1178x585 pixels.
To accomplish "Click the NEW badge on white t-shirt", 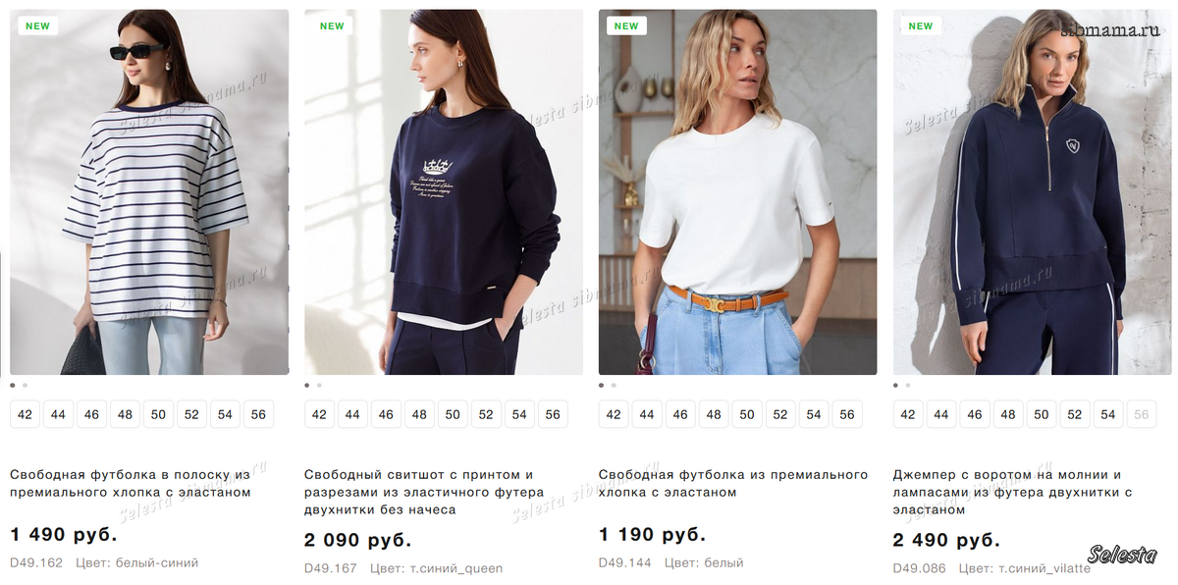I will pos(627,27).
